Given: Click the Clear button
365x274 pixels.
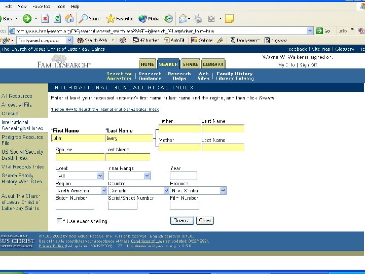Looking at the screenshot, I should tap(205, 220).
